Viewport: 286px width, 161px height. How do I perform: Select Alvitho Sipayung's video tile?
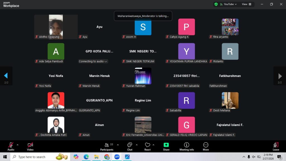pyautogui.click(x=56, y=27)
